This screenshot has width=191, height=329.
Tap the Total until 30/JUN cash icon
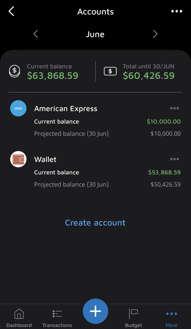pos(110,71)
